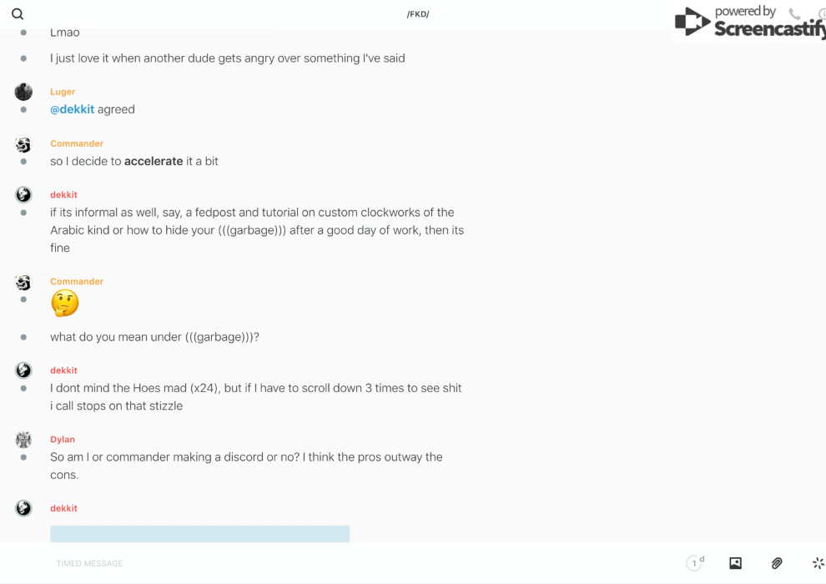
Task: Open the light blue image attachment preview
Action: [x=199, y=534]
